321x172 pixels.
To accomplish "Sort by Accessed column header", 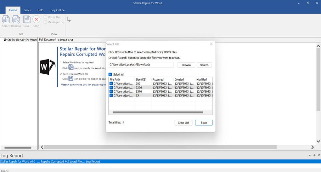I will pos(163,79).
